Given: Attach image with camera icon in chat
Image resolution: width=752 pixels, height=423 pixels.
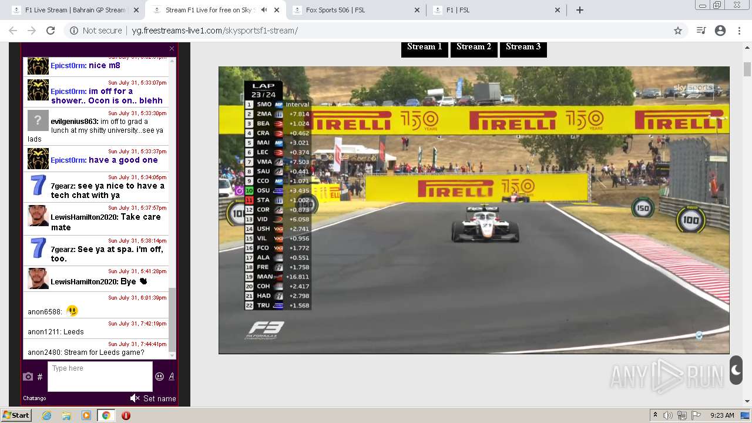Looking at the screenshot, I should click(28, 377).
